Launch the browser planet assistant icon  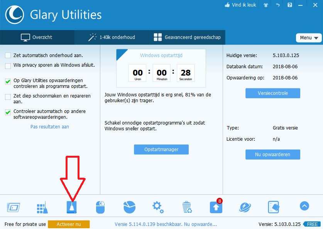click(245, 207)
